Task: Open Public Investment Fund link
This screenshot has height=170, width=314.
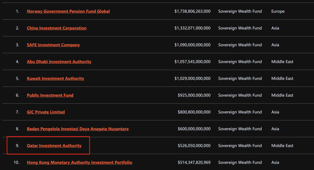Action: pyautogui.click(x=50, y=95)
